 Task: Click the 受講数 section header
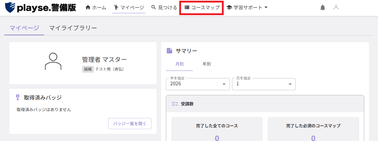[x=265, y=104]
